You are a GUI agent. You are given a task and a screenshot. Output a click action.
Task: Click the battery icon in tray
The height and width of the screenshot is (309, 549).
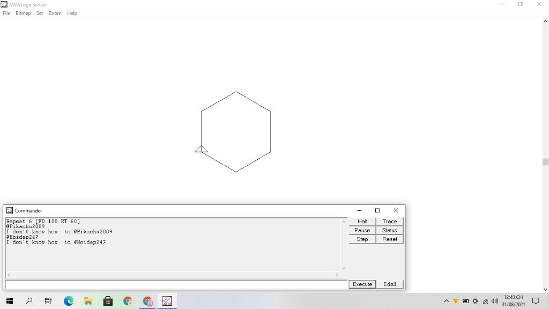click(x=466, y=301)
